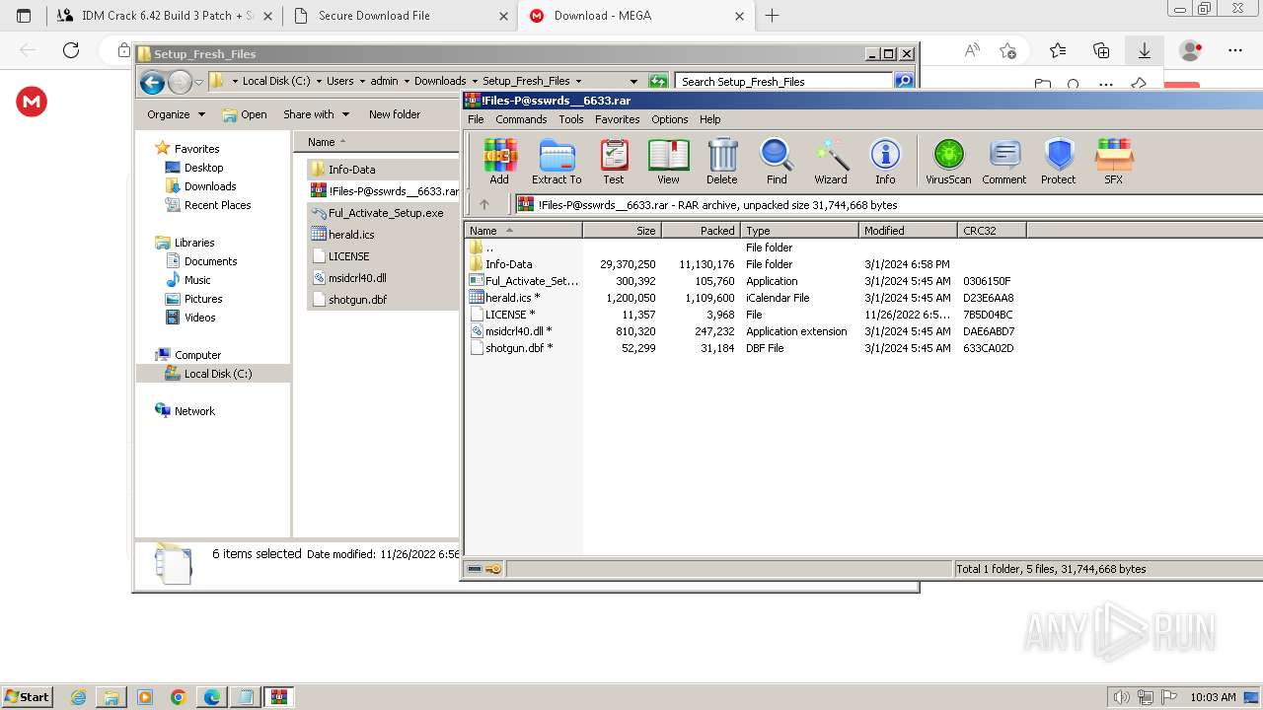This screenshot has width=1263, height=710.
Task: Click Explorer refresh button near address bar
Action: pos(658,81)
